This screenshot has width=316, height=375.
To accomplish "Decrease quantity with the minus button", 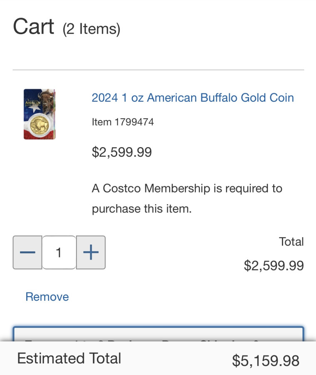I will [x=27, y=252].
